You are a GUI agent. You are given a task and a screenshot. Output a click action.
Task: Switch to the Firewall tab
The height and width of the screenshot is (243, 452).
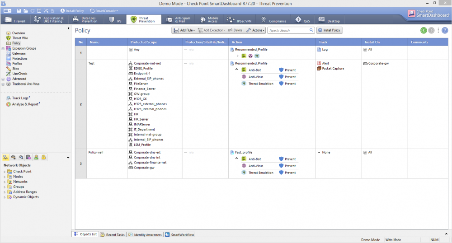pos(15,19)
